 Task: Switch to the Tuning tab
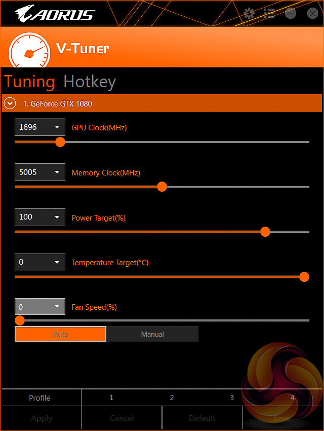(30, 82)
